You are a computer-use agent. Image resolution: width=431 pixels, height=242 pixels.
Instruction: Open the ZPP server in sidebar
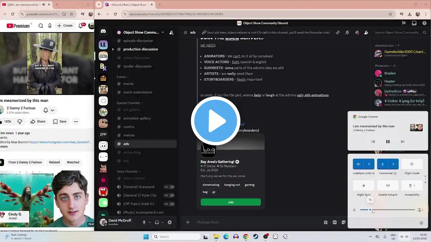[x=103, y=134]
